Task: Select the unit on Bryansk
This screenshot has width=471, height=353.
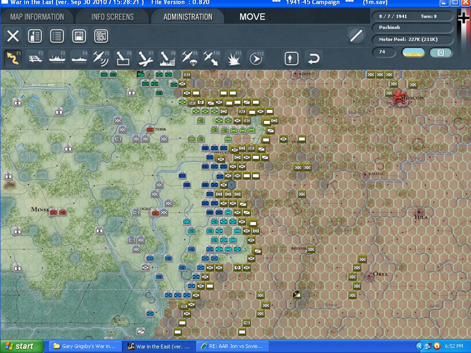Action: click(x=311, y=249)
